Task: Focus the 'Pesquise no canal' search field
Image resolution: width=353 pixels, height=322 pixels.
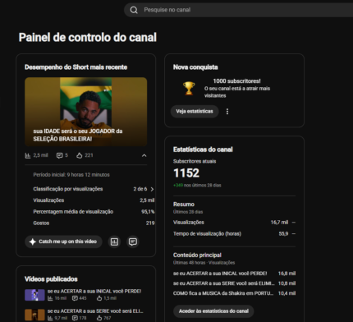Action: (x=238, y=10)
